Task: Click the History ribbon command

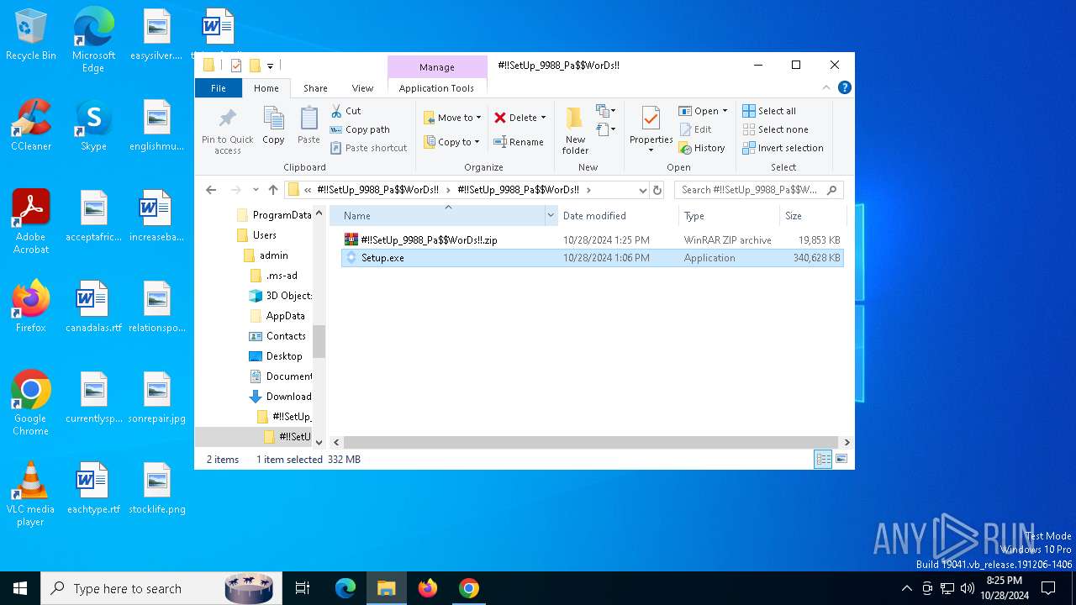Action: point(703,148)
